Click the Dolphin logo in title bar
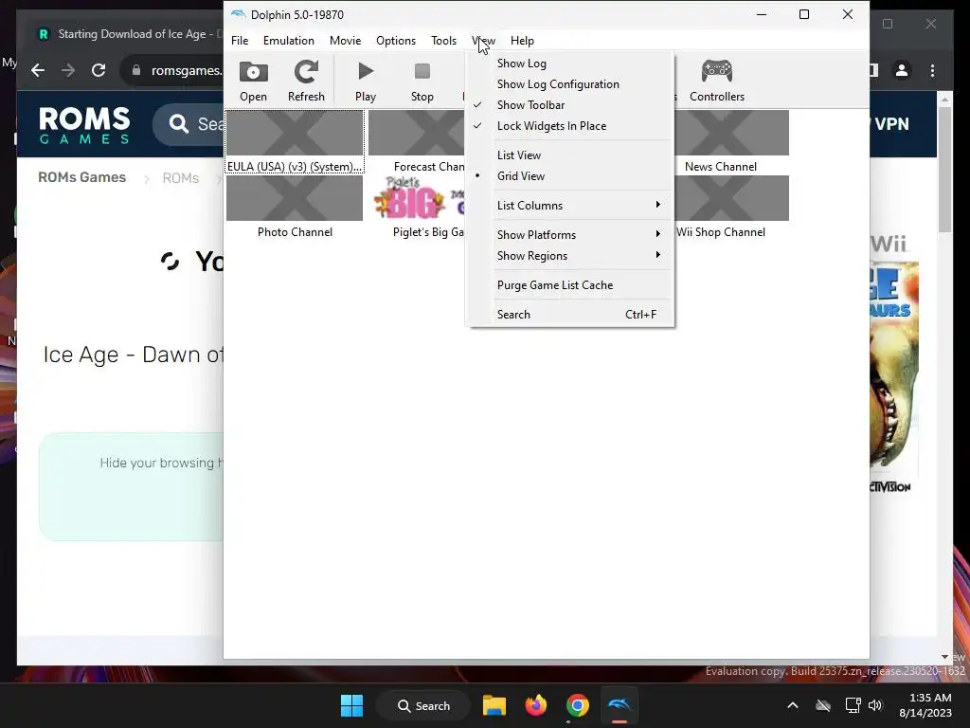 coord(238,14)
